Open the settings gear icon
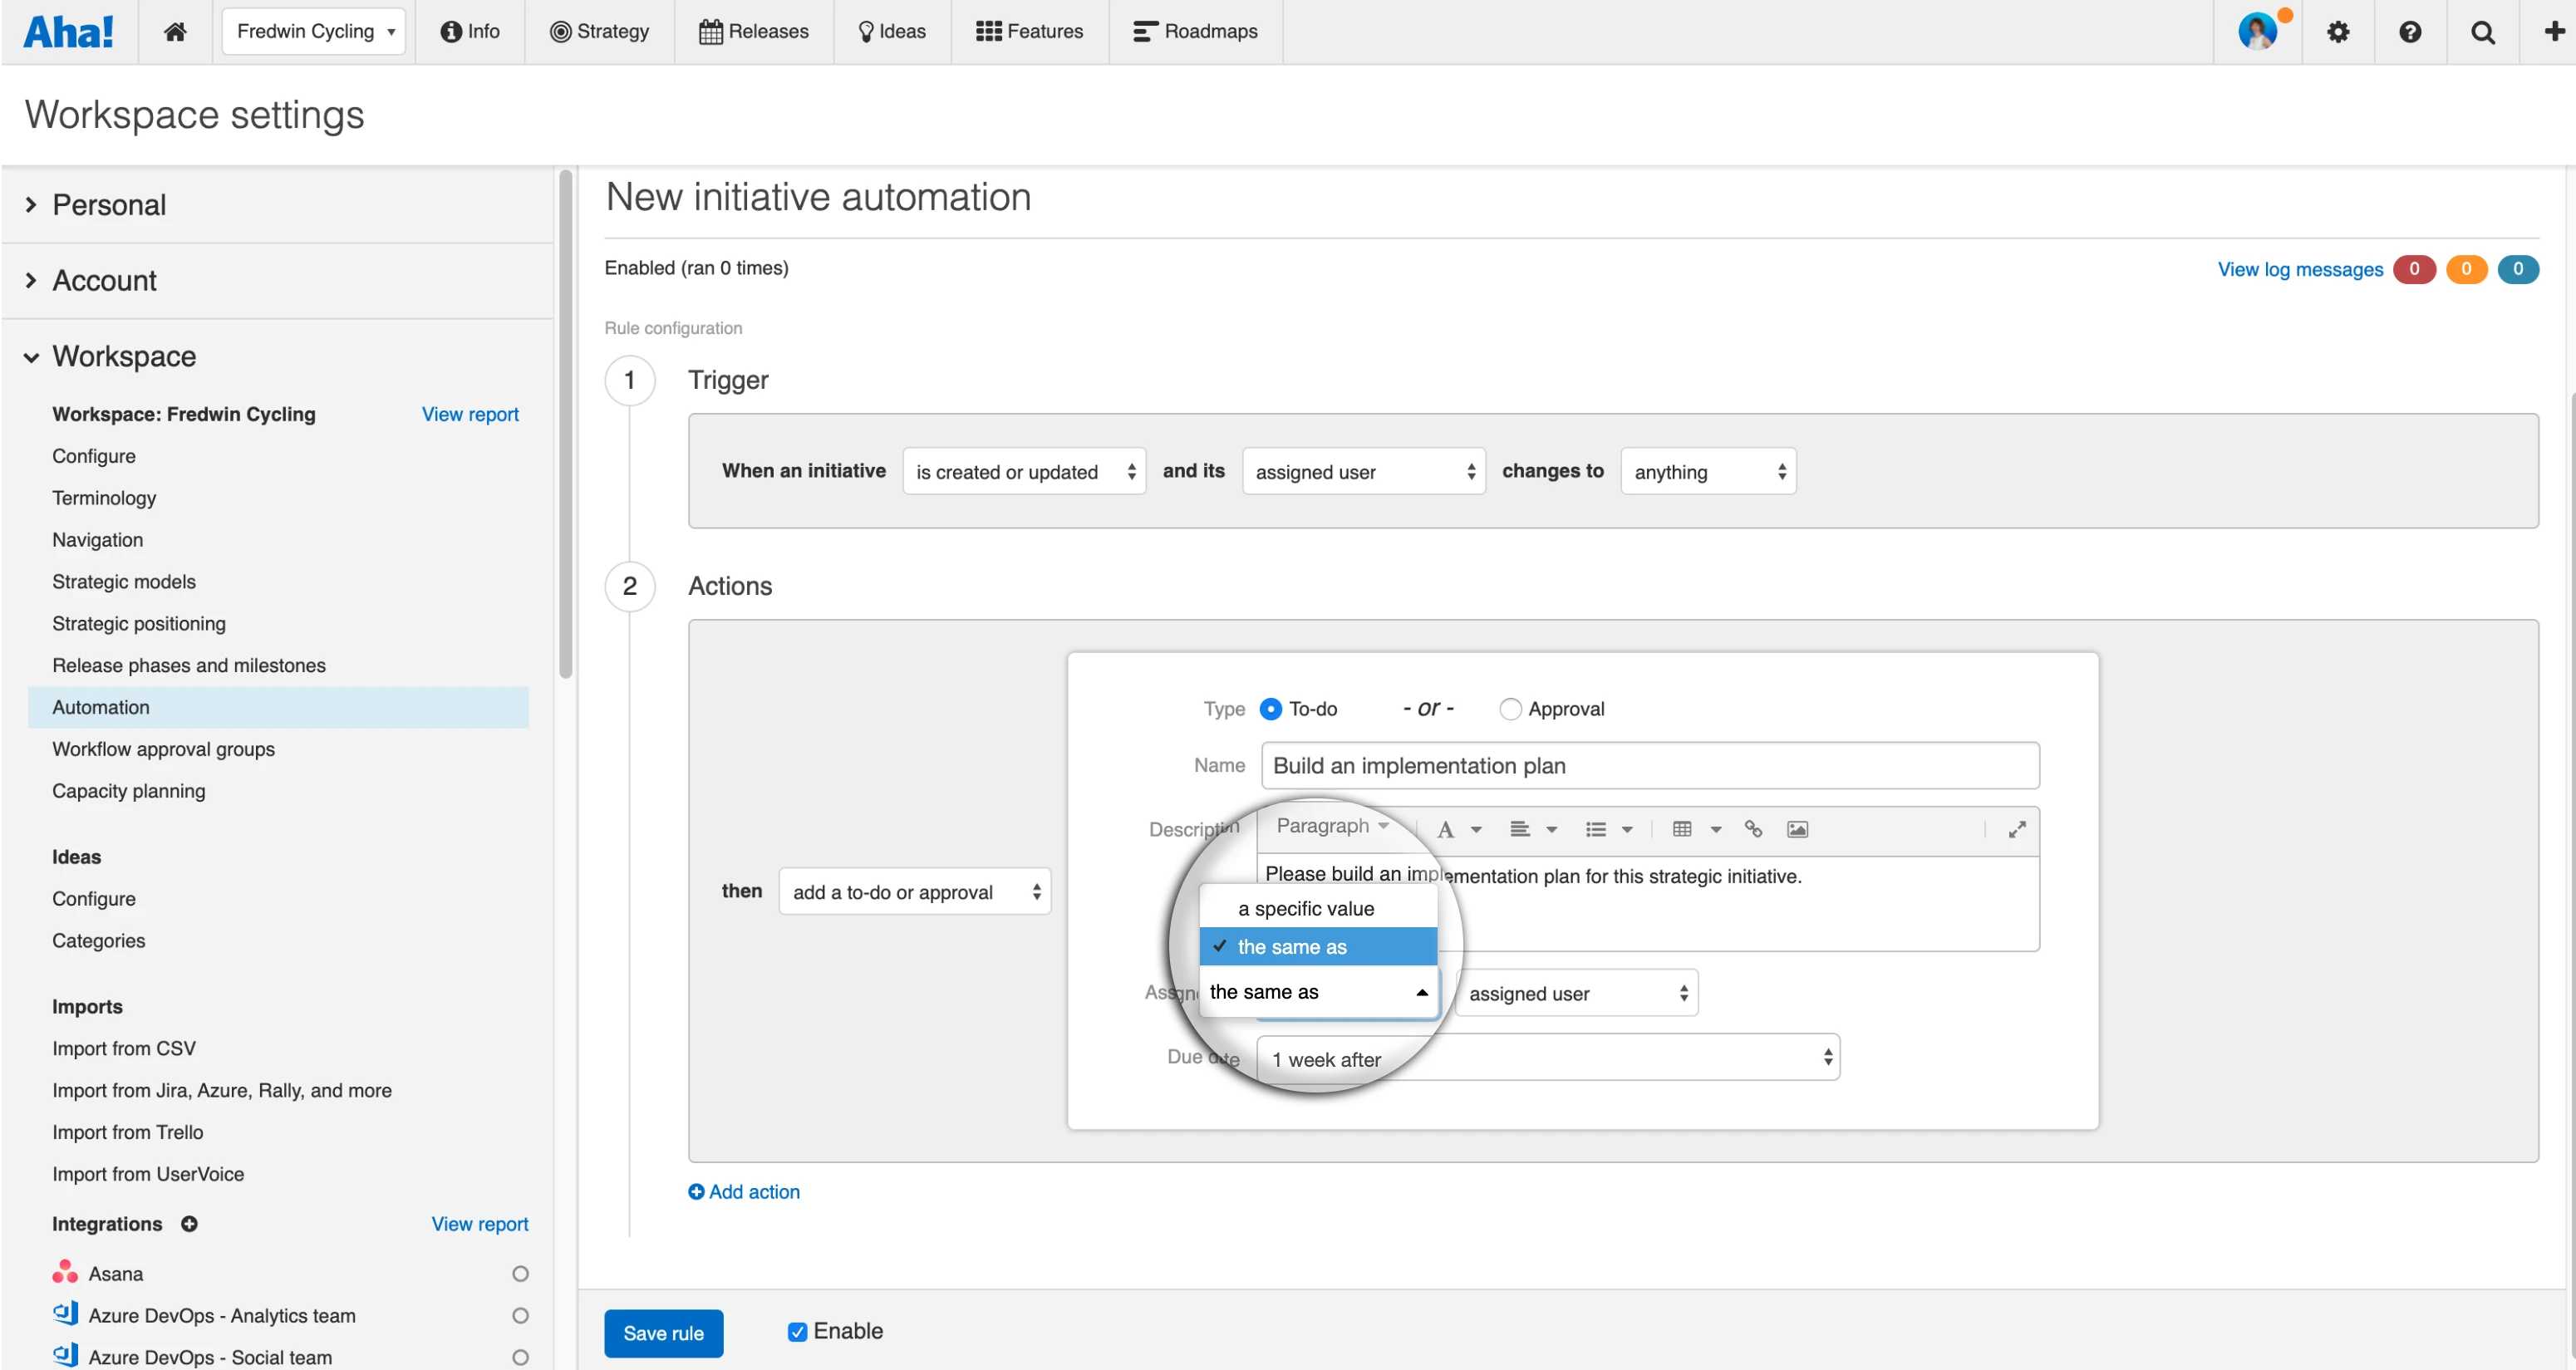Viewport: 2576px width, 1370px height. (x=2337, y=31)
